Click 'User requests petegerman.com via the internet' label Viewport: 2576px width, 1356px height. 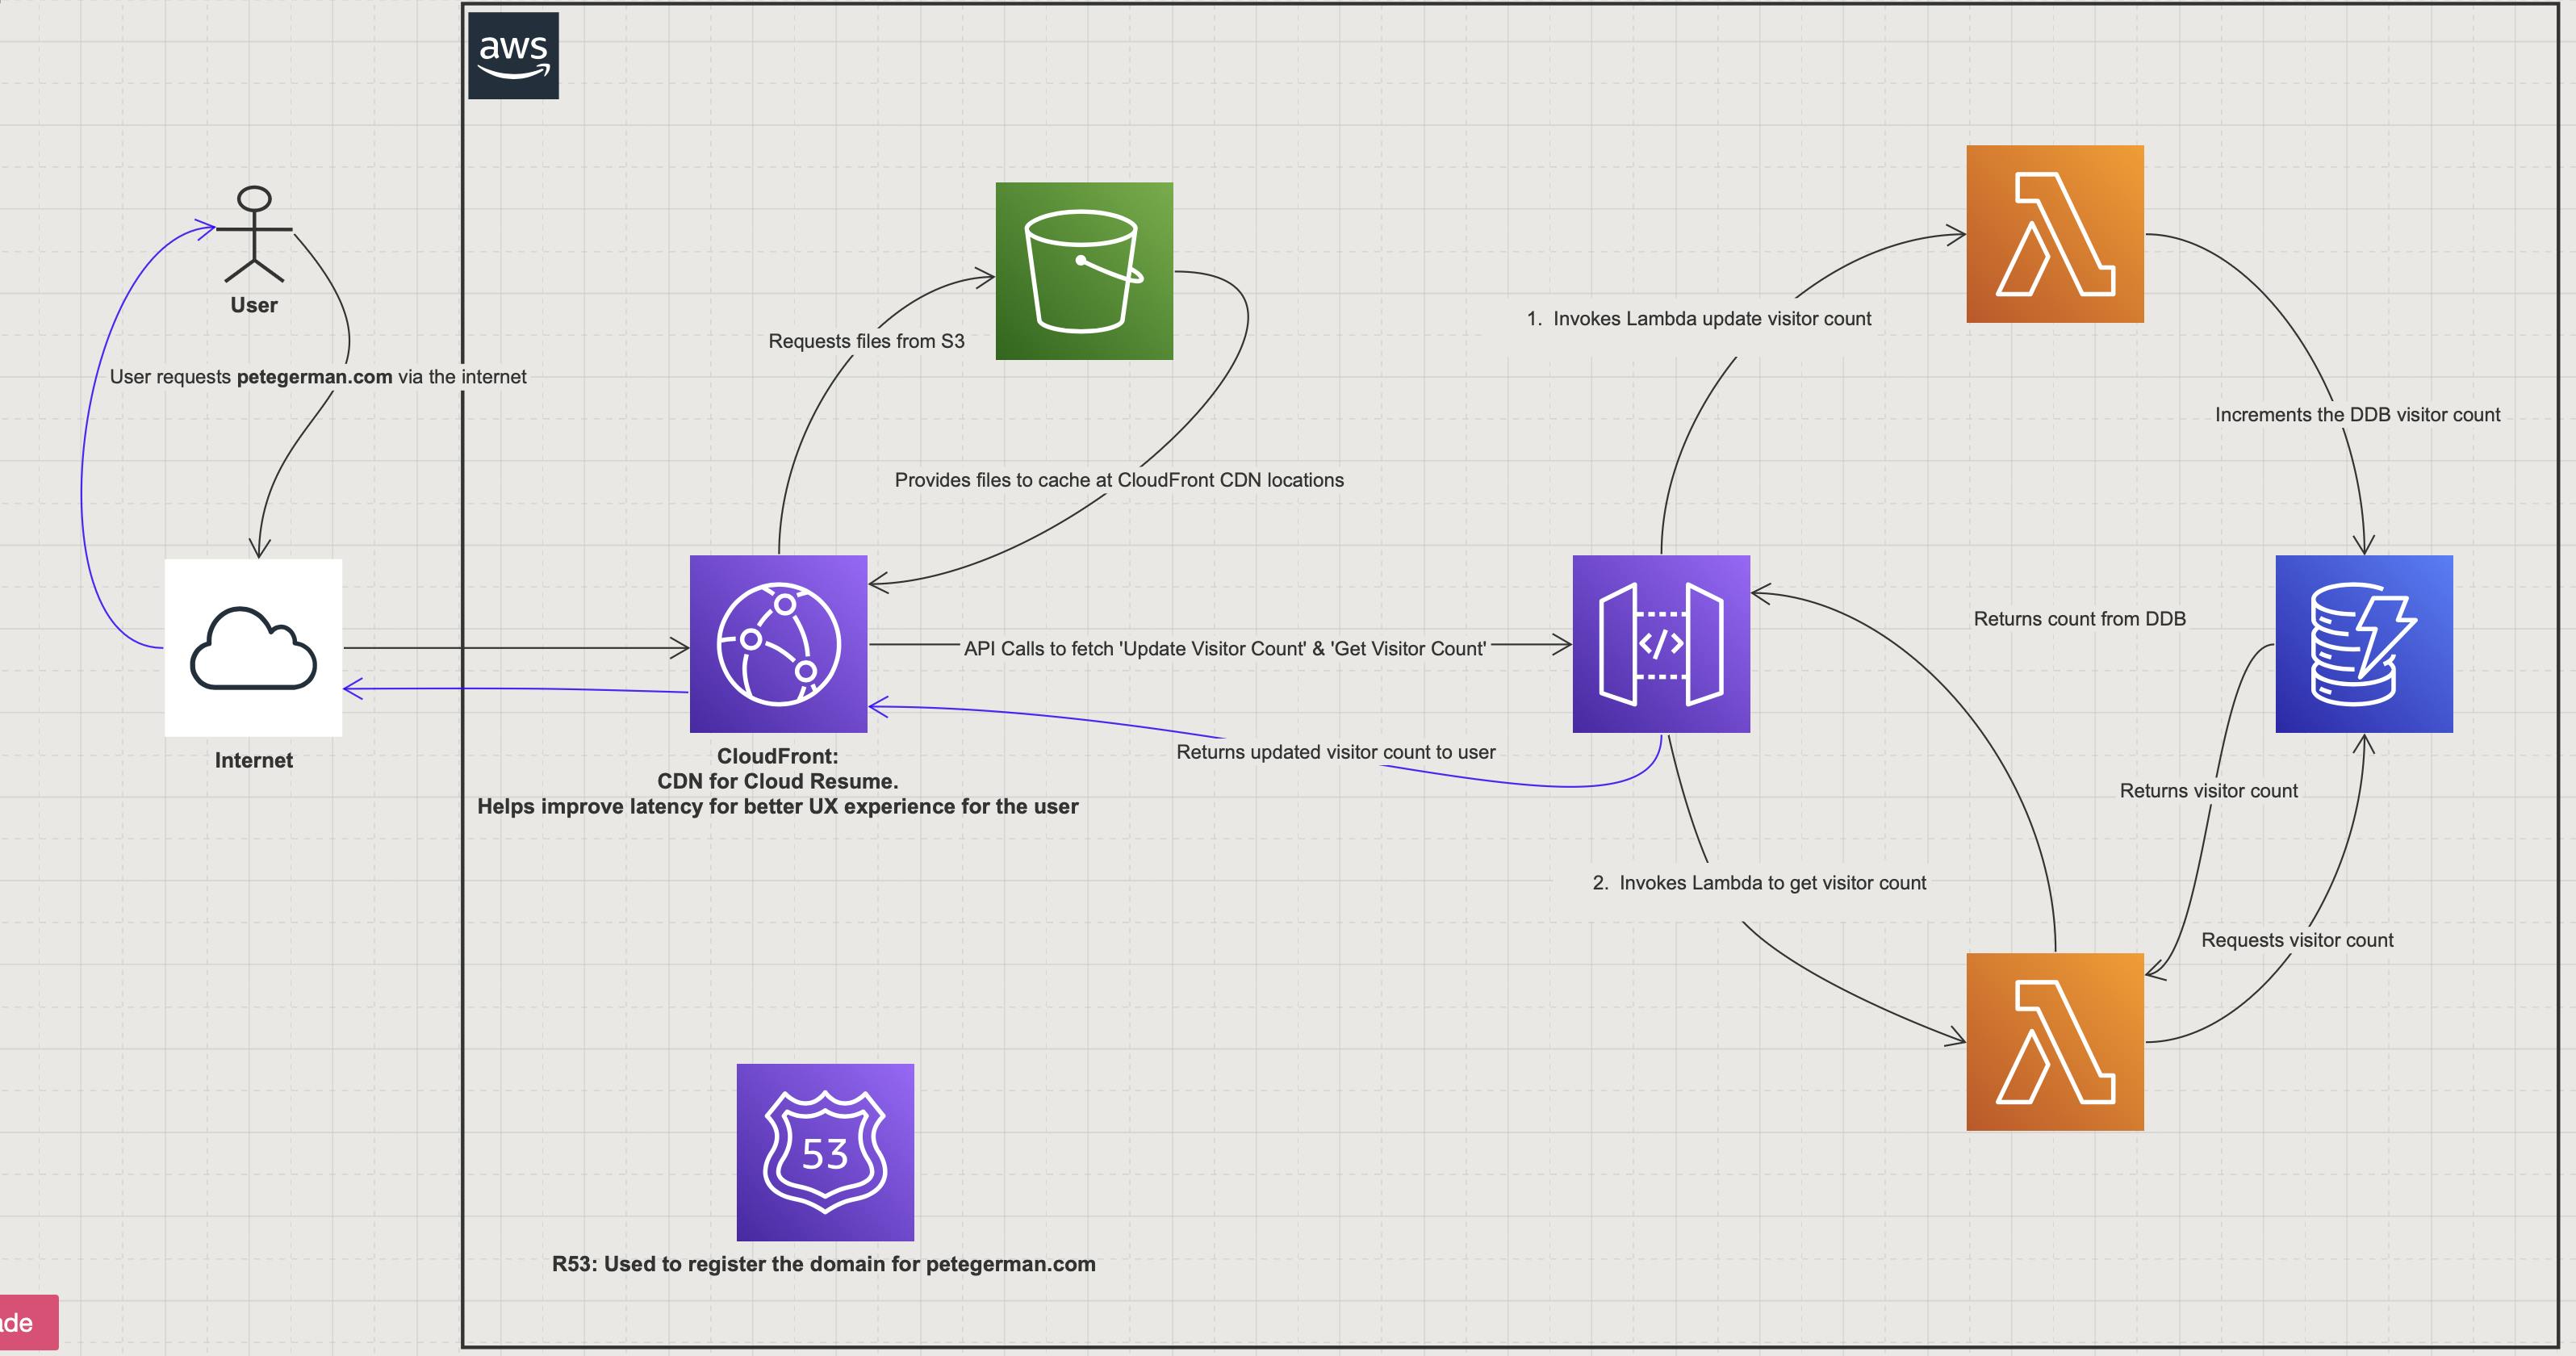tap(318, 377)
